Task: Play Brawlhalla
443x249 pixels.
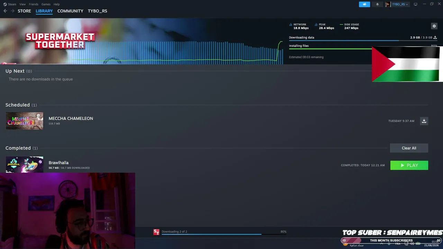Action: click(409, 165)
